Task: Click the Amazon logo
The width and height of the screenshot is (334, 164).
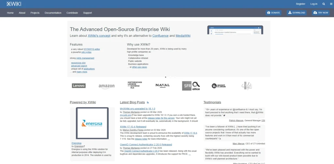Action: point(107,86)
